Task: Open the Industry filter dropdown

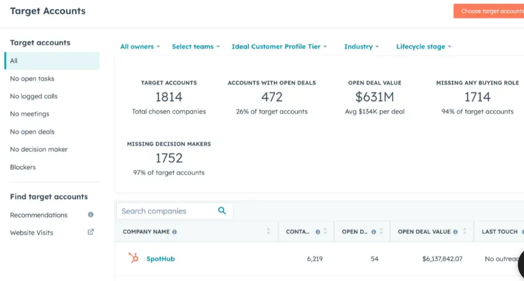Action: coord(361,46)
